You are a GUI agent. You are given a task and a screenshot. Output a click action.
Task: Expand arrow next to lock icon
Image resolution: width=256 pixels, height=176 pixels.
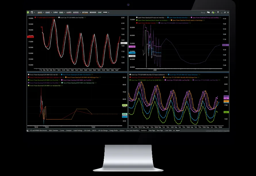(x=215, y=12)
